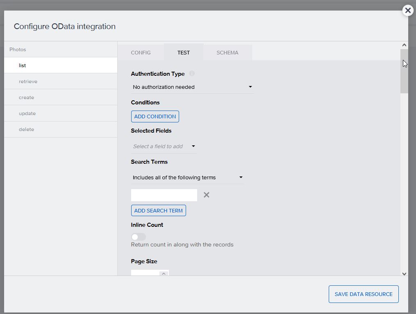Open the Authentication Type dropdown

coord(192,87)
